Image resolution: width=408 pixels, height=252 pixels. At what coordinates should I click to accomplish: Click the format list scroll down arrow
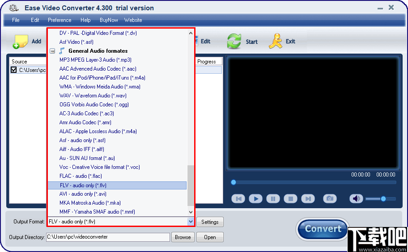click(191, 212)
